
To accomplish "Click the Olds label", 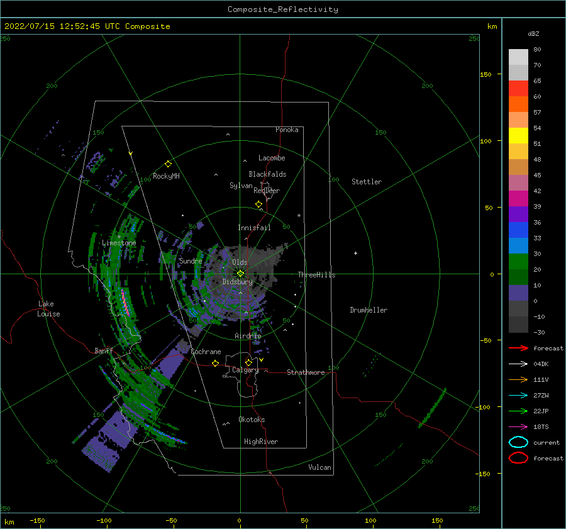I will [x=240, y=262].
